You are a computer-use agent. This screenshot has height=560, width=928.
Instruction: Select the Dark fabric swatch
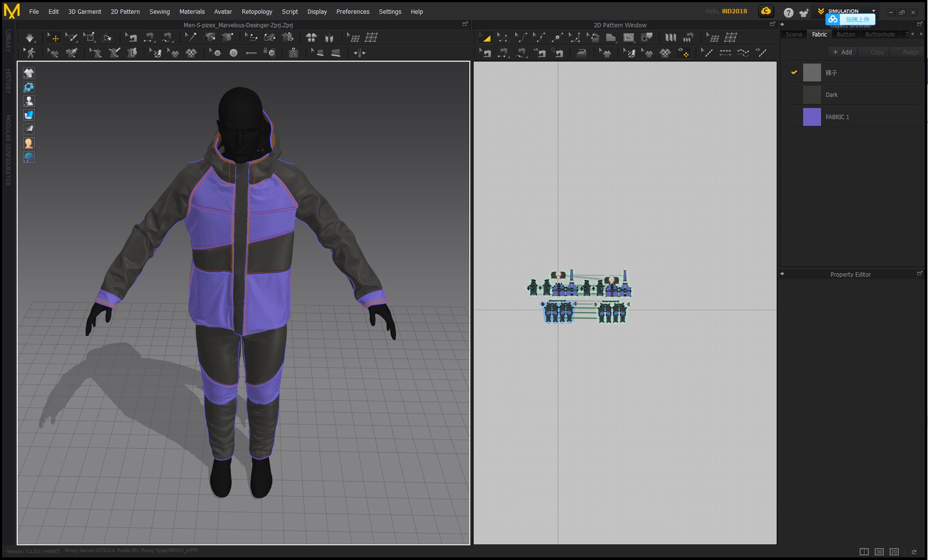click(812, 94)
